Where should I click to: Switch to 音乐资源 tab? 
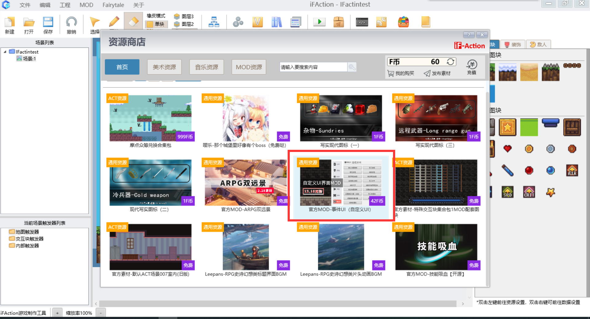pos(206,67)
